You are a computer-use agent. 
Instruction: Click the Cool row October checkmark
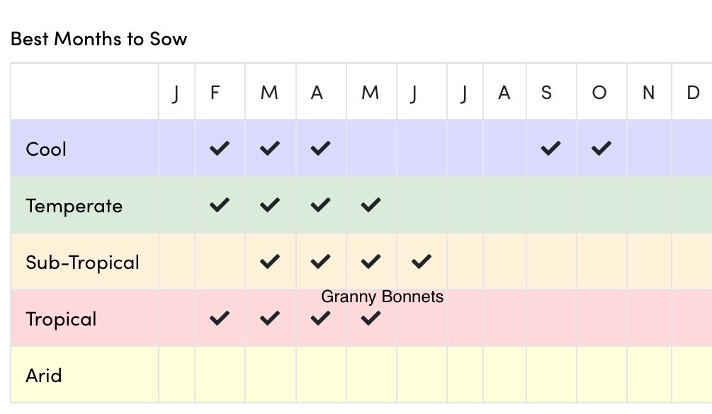(x=601, y=149)
